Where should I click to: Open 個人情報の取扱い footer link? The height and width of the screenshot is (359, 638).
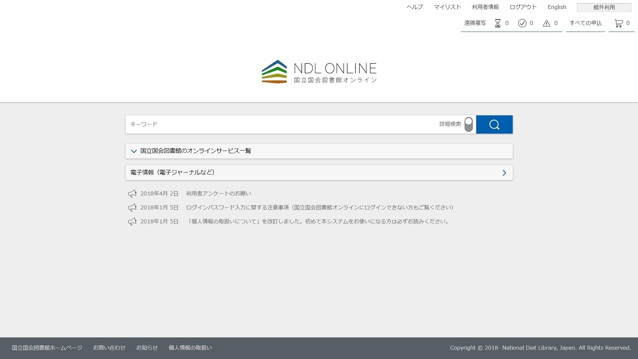pyautogui.click(x=190, y=348)
